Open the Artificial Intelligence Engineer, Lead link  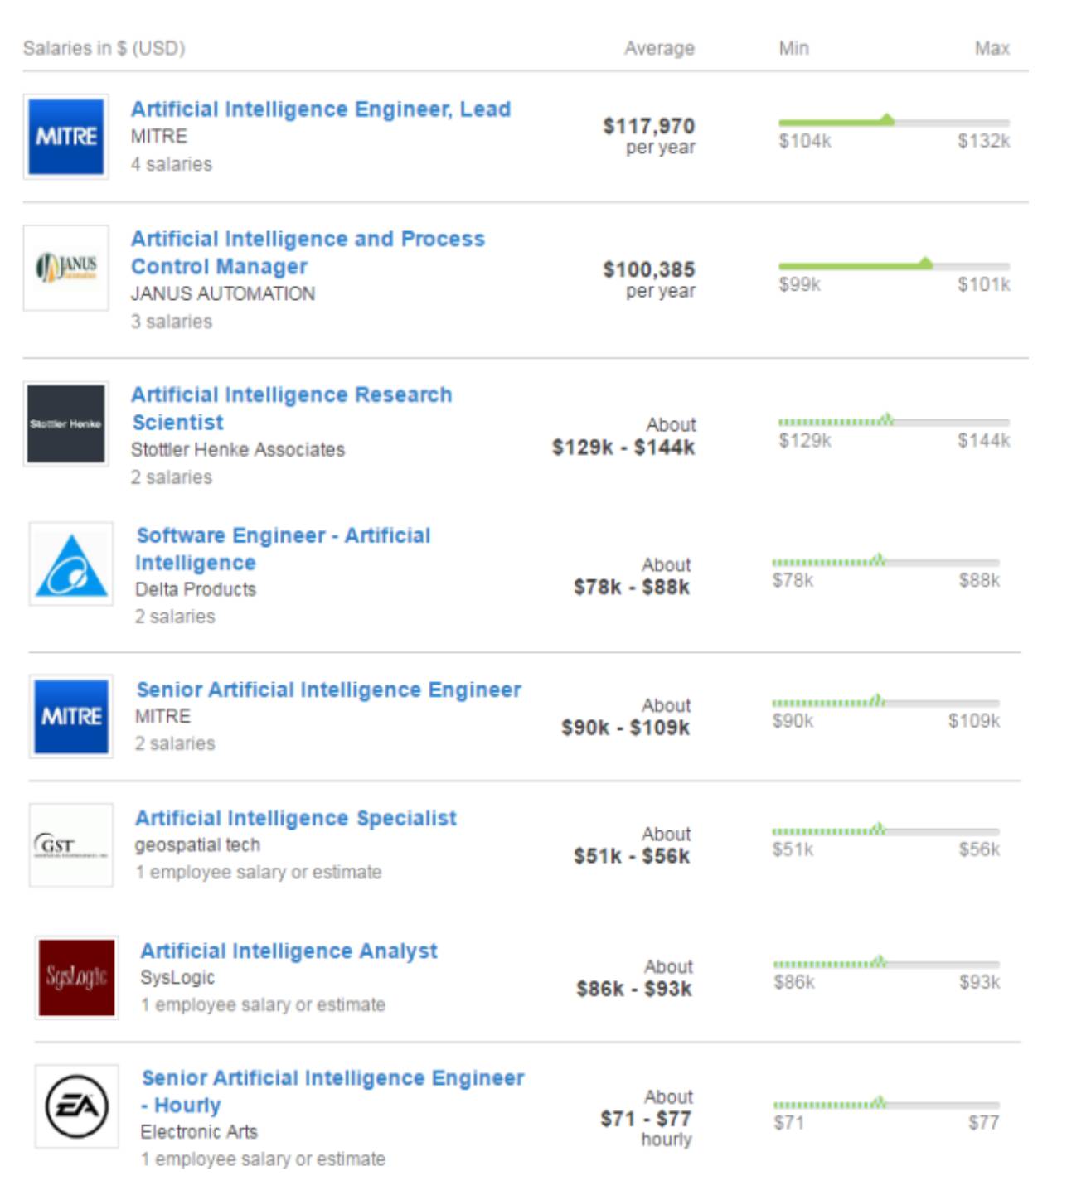point(320,109)
